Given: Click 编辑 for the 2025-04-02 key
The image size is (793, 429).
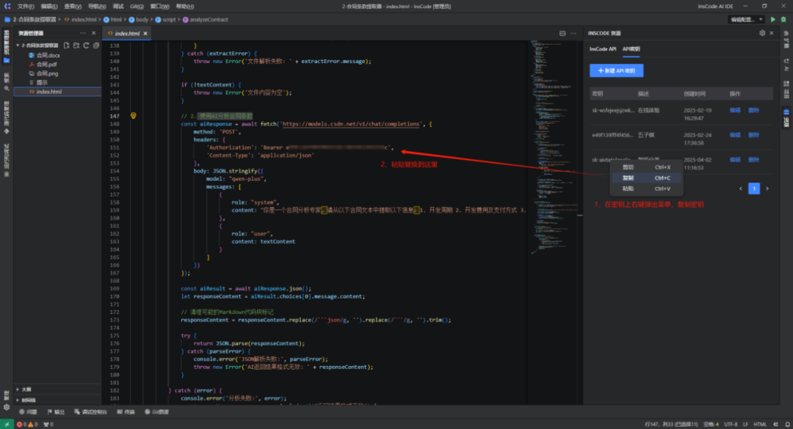Looking at the screenshot, I should (x=735, y=160).
